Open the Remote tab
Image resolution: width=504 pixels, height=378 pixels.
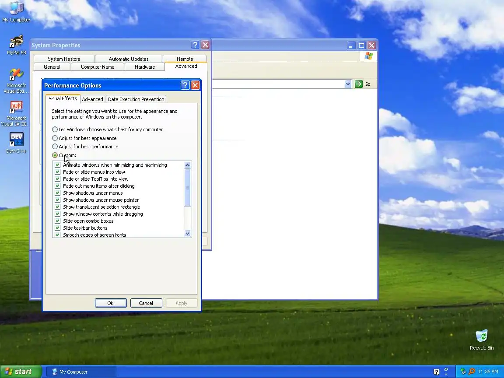pos(185,59)
